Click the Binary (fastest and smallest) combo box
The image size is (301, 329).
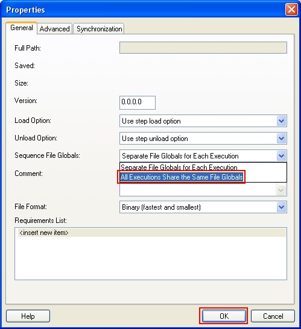(203, 207)
